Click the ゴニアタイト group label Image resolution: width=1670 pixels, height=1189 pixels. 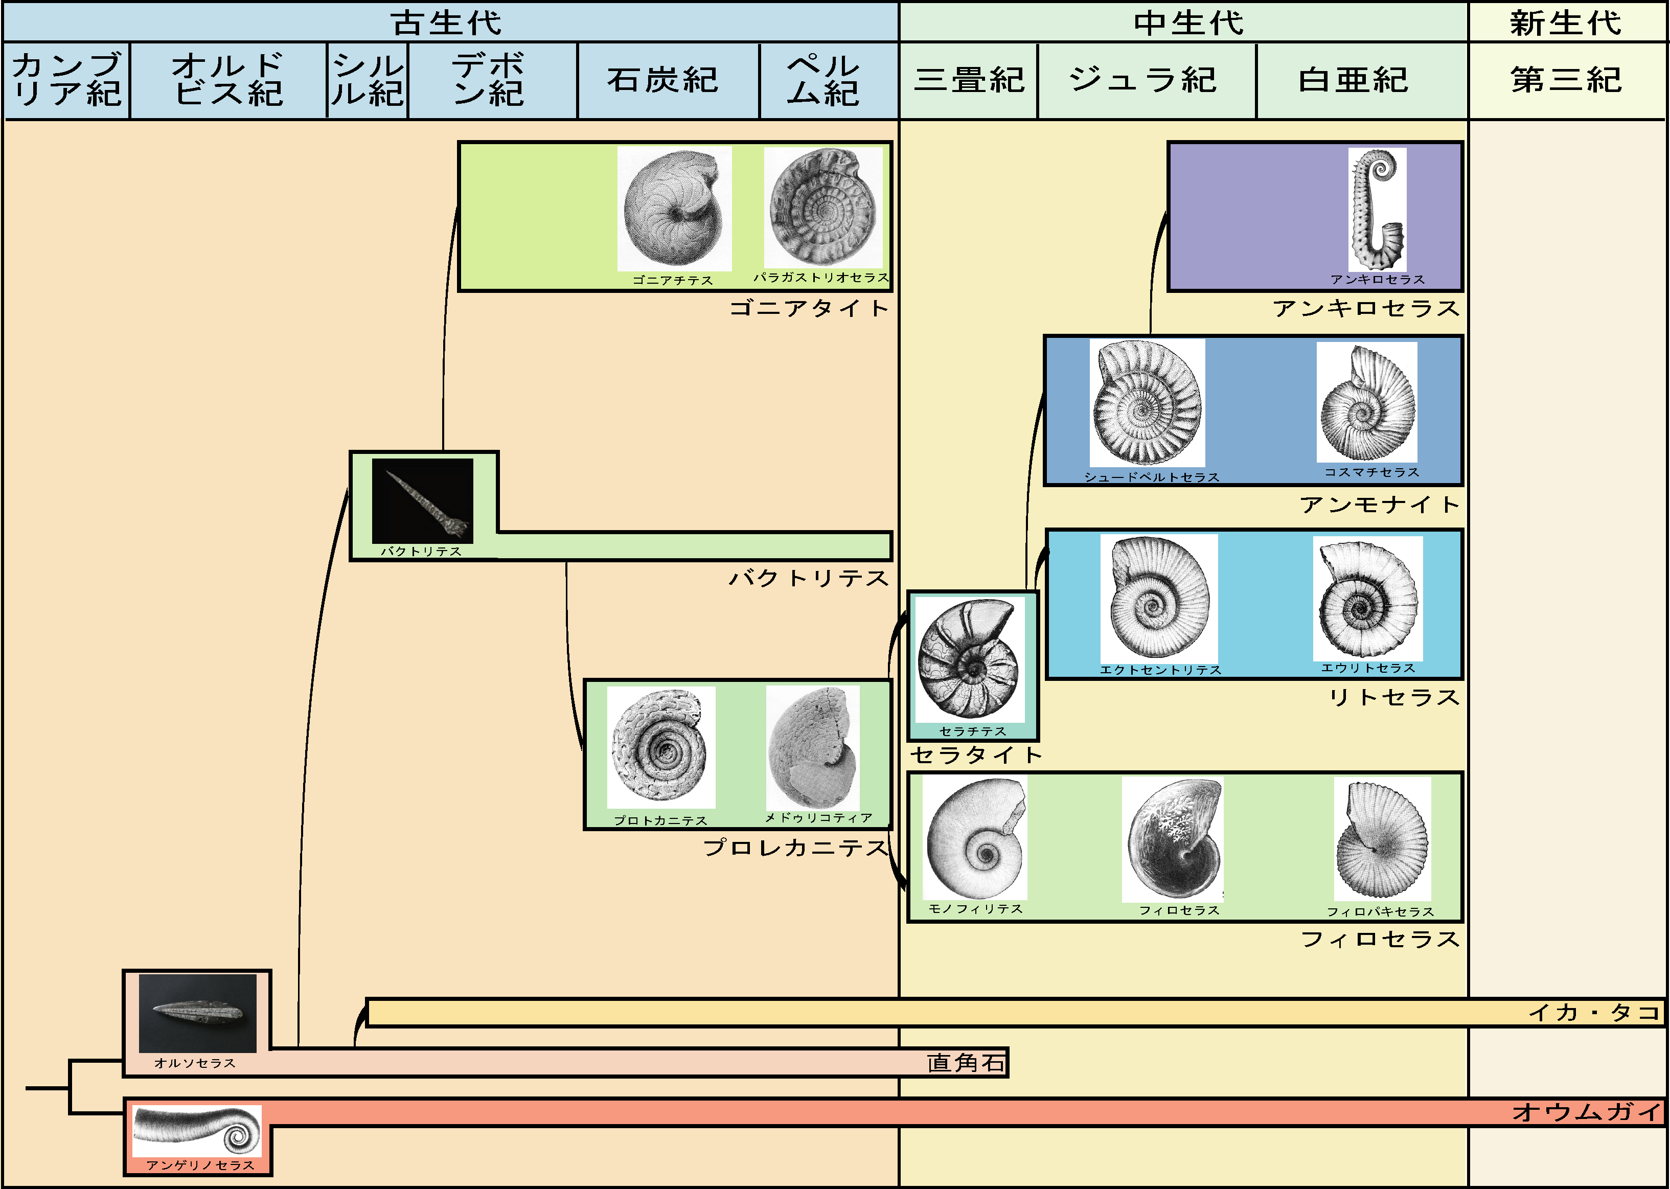coord(809,308)
